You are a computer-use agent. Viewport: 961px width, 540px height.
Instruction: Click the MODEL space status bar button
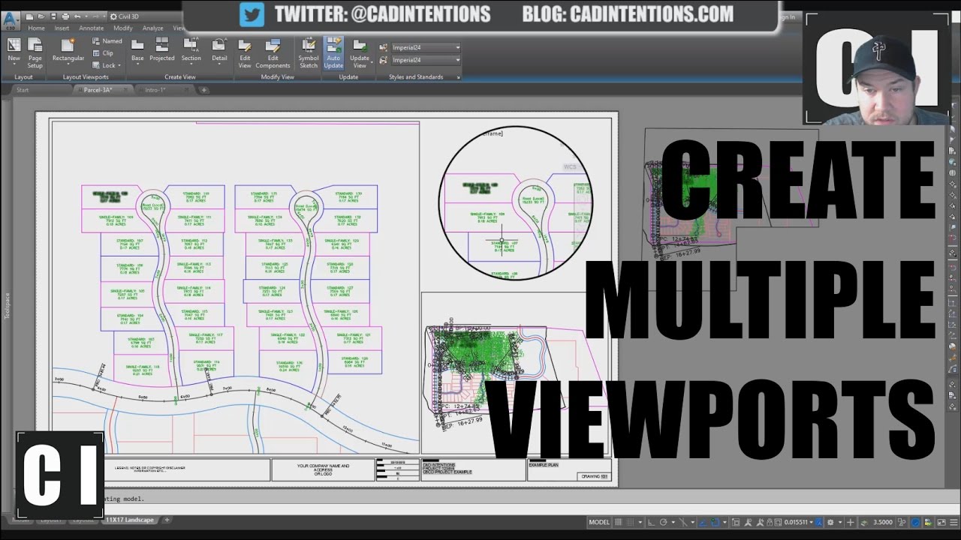coord(599,523)
